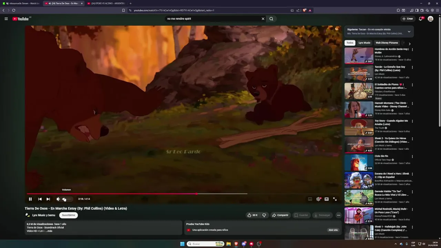Image resolution: width=441 pixels, height=248 pixels.
Task: Open Brave main hamburger menu
Action: click(438, 10)
